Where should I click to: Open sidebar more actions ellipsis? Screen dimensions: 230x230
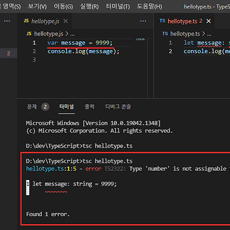(7, 21)
